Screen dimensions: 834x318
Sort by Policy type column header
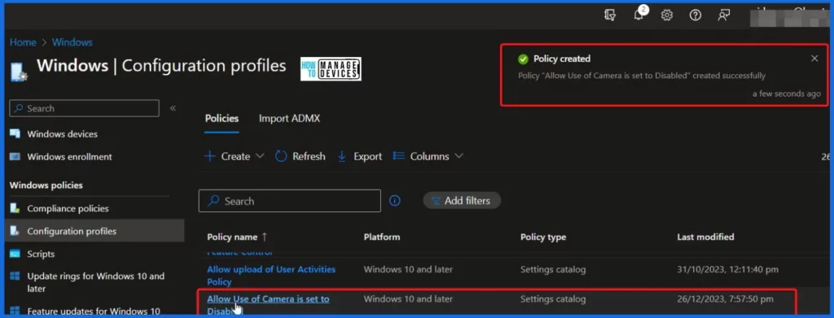543,237
